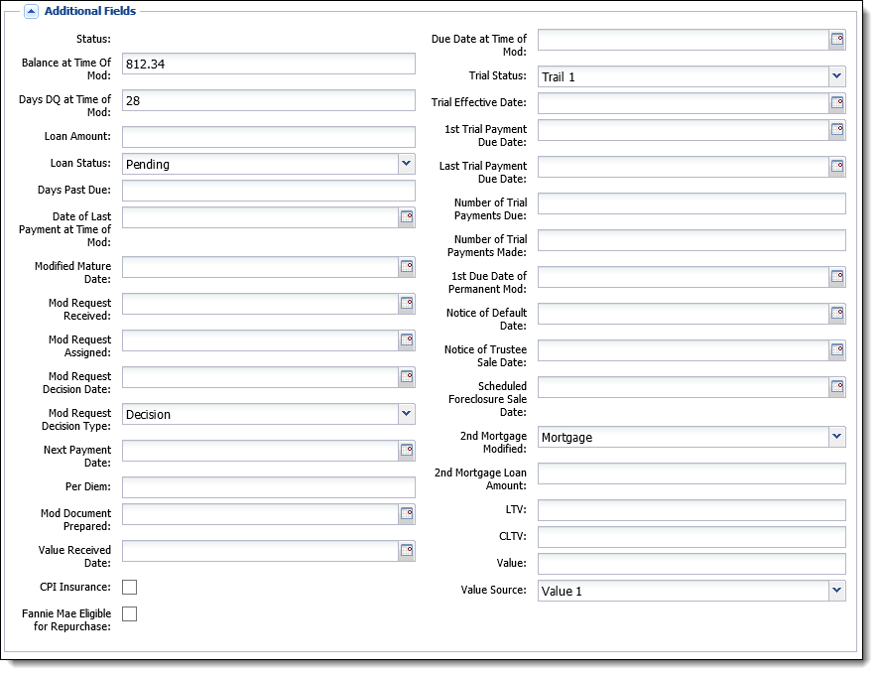The width and height of the screenshot is (878, 675).
Task: Click the Due Date at Time of Mod text box
Action: coord(684,40)
